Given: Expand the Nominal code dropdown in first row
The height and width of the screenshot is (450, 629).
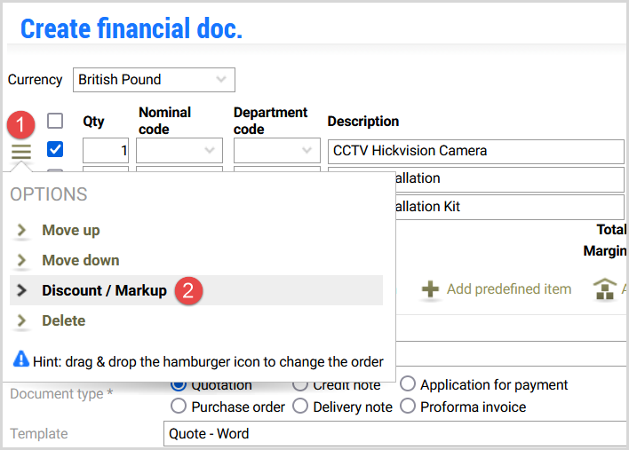Looking at the screenshot, I should click(x=179, y=151).
